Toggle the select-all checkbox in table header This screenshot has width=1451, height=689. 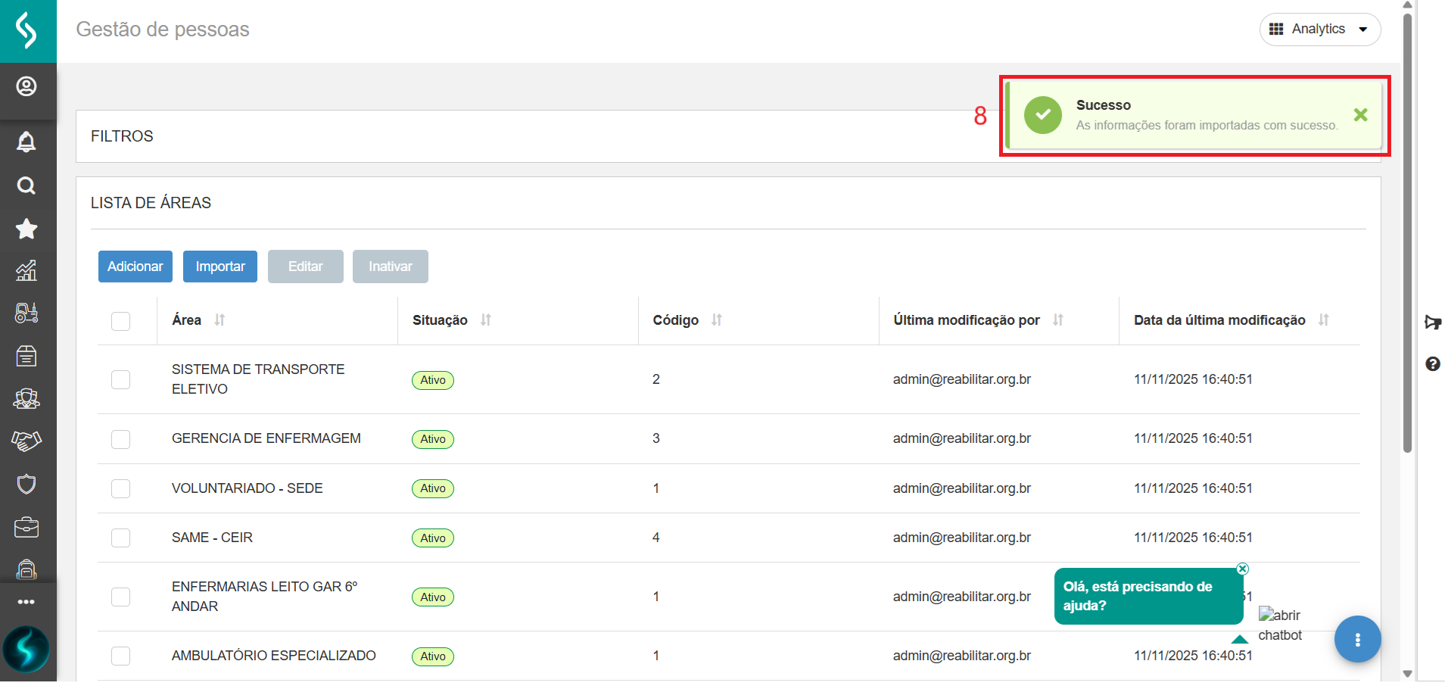tap(120, 321)
